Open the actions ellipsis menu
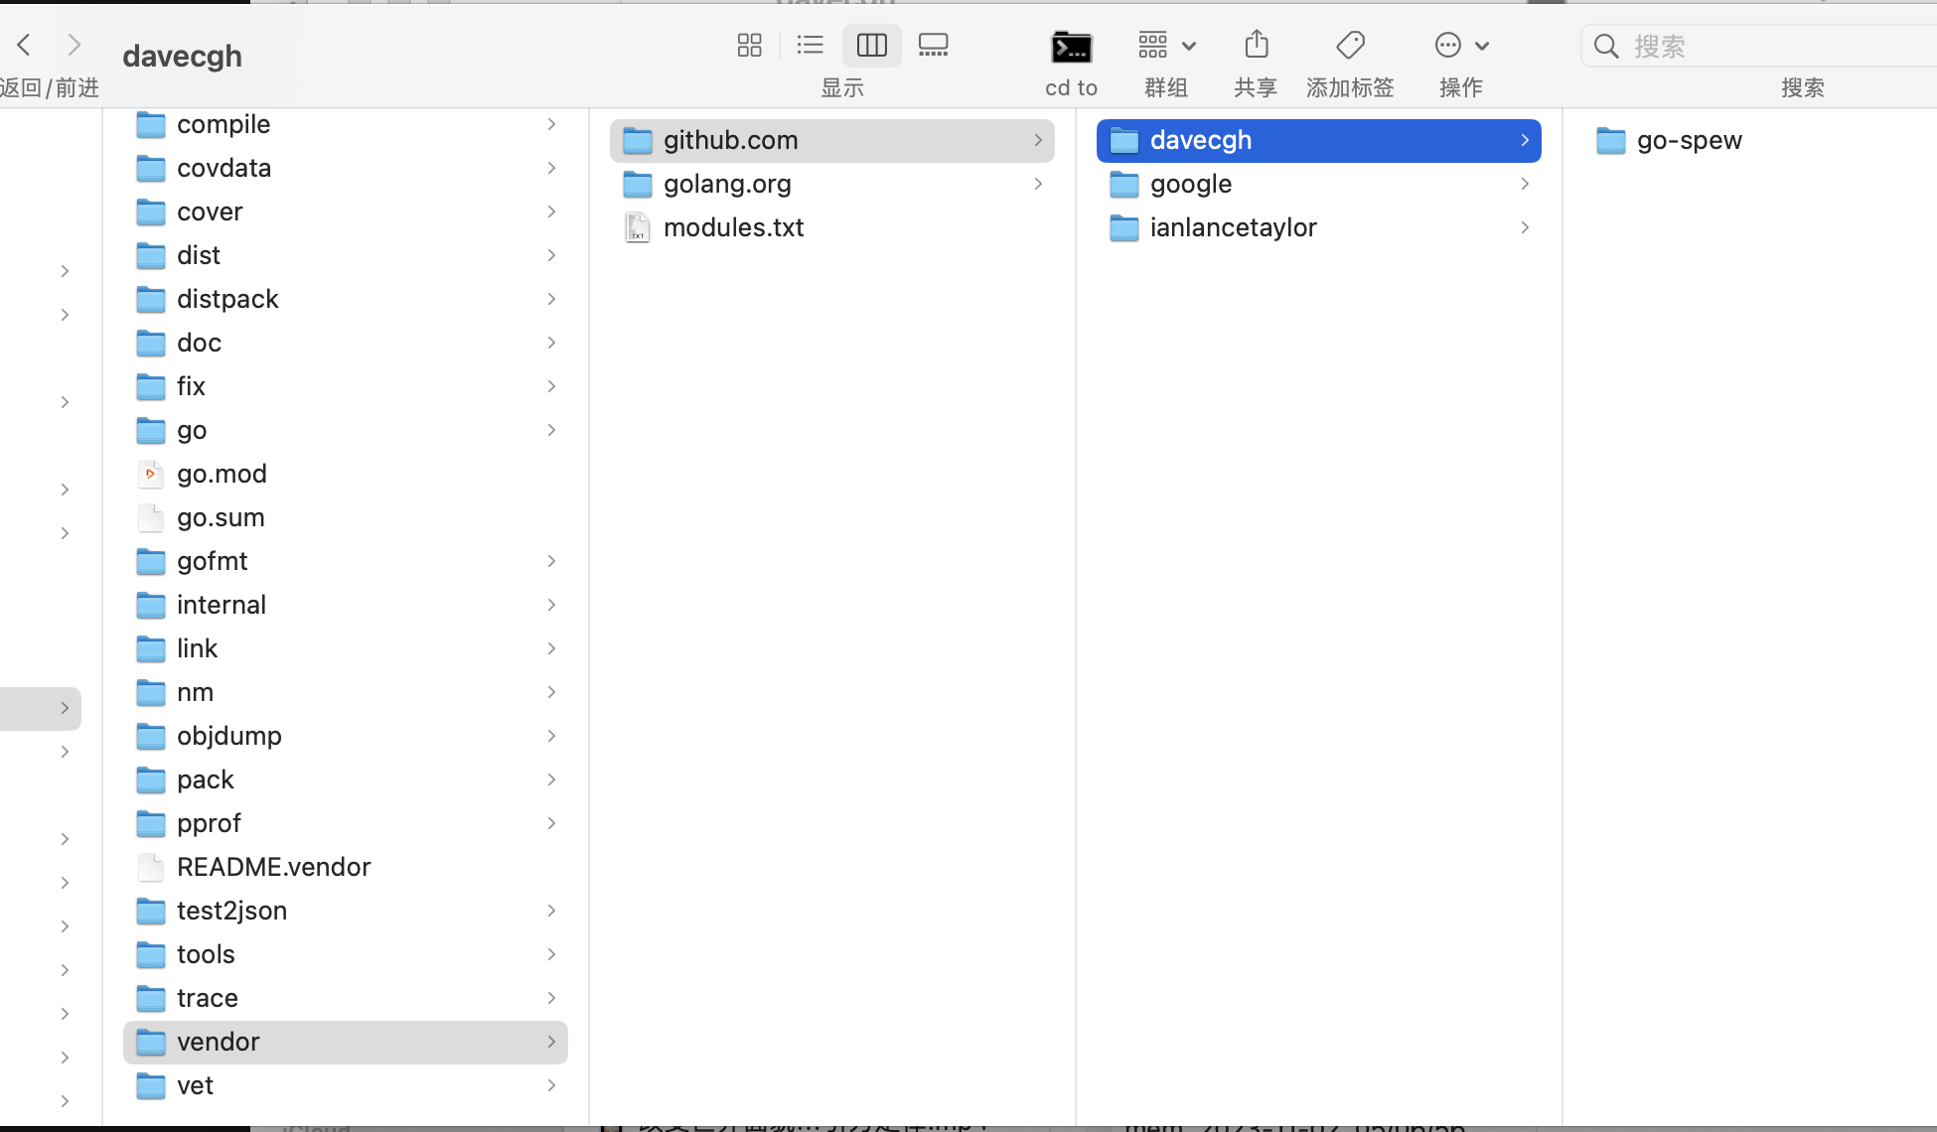Viewport: 1937px width, 1132px height. click(x=1460, y=45)
